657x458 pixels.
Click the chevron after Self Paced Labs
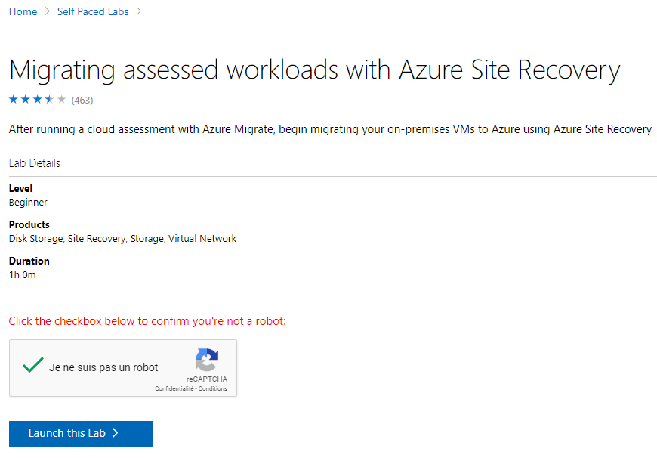click(x=139, y=11)
